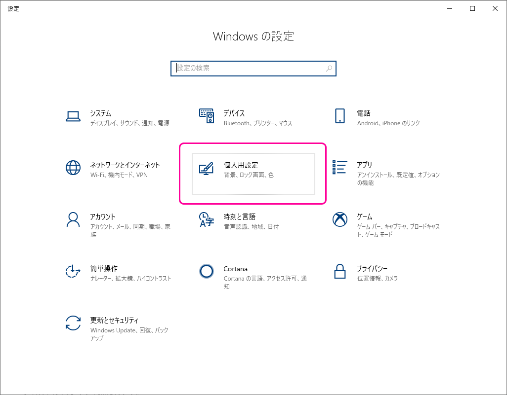Click the Wi-Fi、機内モード、VPN description

(119, 175)
